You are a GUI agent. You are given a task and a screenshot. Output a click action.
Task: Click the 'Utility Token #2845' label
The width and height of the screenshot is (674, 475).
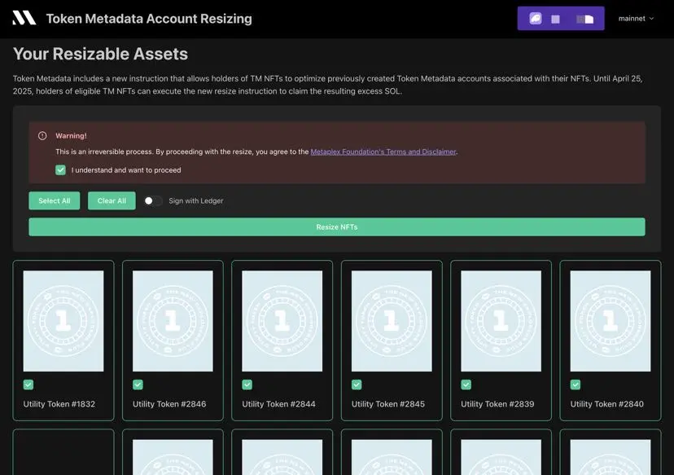(x=388, y=404)
